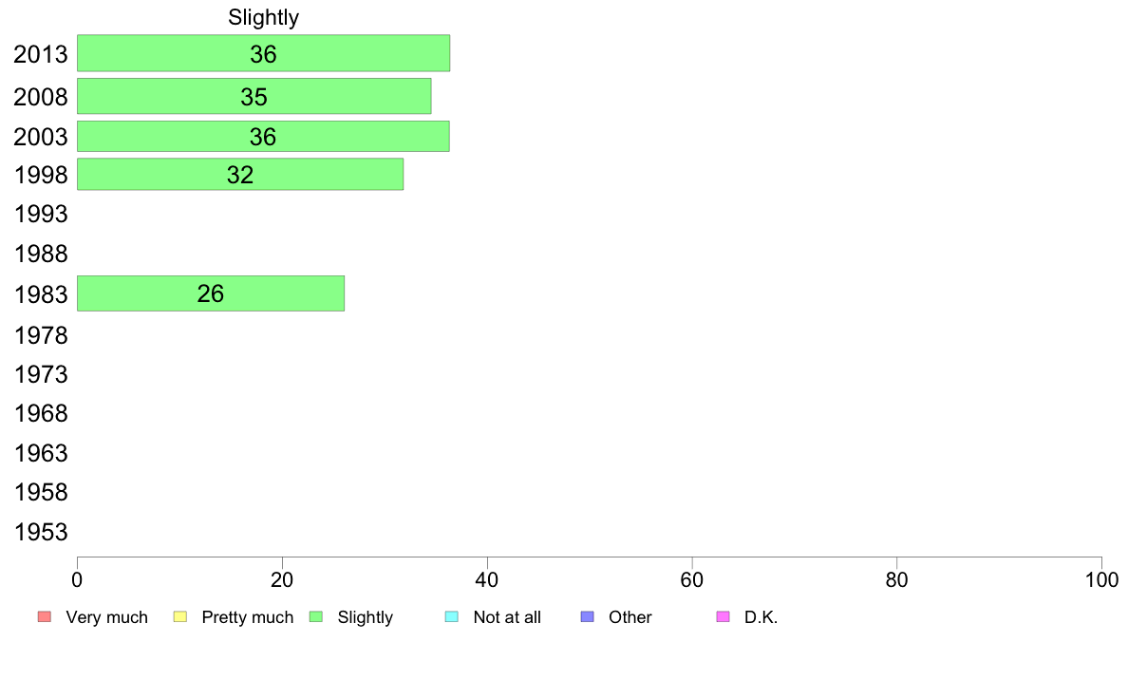Select the 1998 bar labeled 32
The width and height of the screenshot is (1128, 699).
pos(240,175)
